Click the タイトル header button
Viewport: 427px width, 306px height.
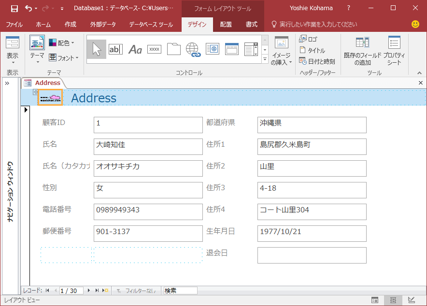(x=312, y=50)
